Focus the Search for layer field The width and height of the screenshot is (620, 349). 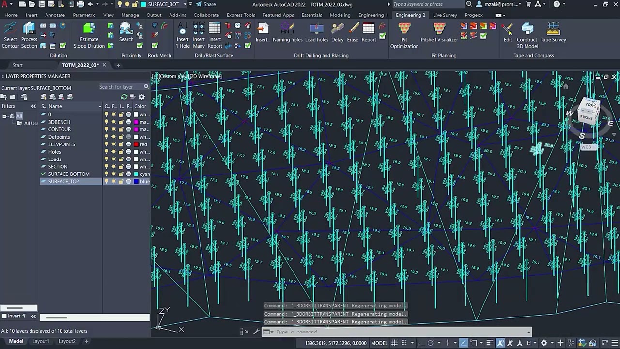pos(124,87)
